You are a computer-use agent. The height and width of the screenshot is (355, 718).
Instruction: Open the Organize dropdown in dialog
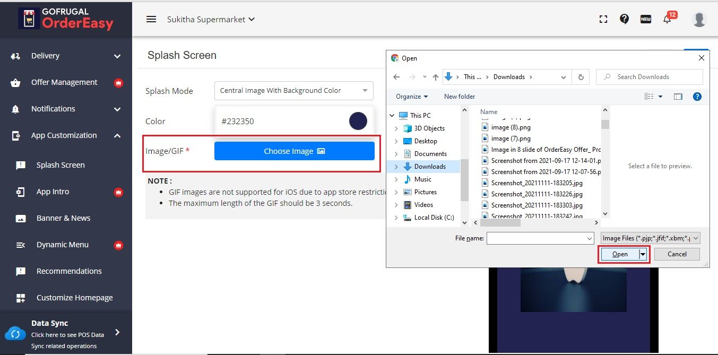coord(412,97)
